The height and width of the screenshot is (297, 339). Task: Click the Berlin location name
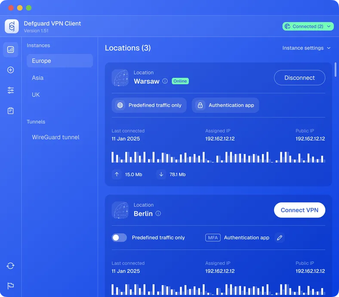pyautogui.click(x=143, y=213)
